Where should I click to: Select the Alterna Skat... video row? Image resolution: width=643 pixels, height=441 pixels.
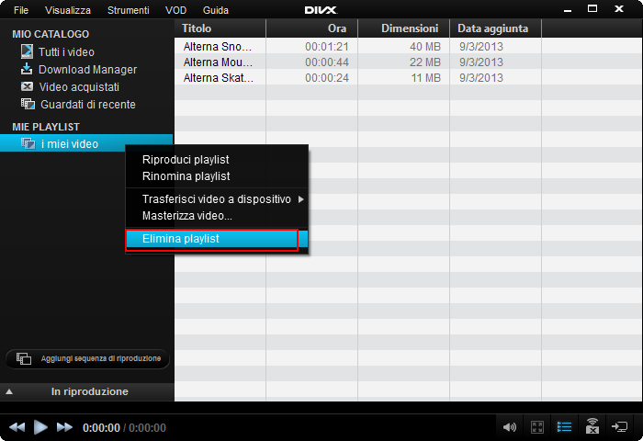click(408, 77)
